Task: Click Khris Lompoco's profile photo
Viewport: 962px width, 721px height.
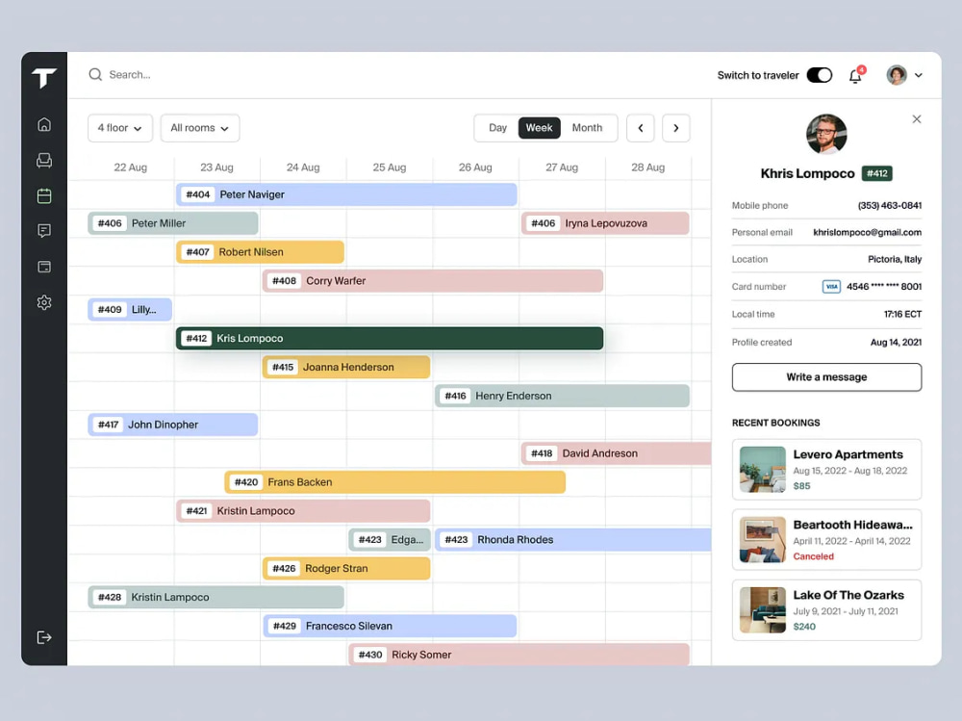Action: click(826, 135)
